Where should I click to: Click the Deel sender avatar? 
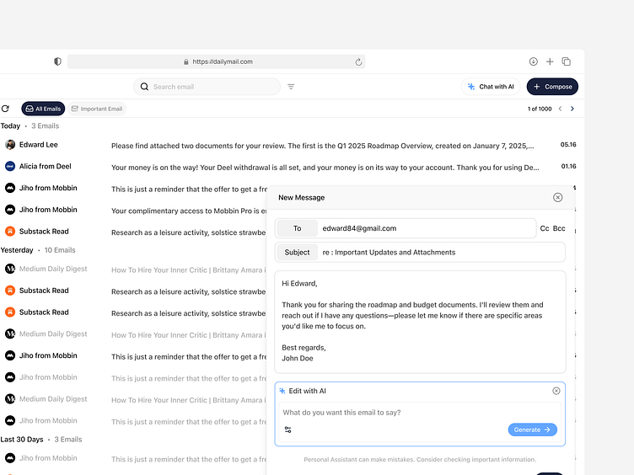point(10,166)
